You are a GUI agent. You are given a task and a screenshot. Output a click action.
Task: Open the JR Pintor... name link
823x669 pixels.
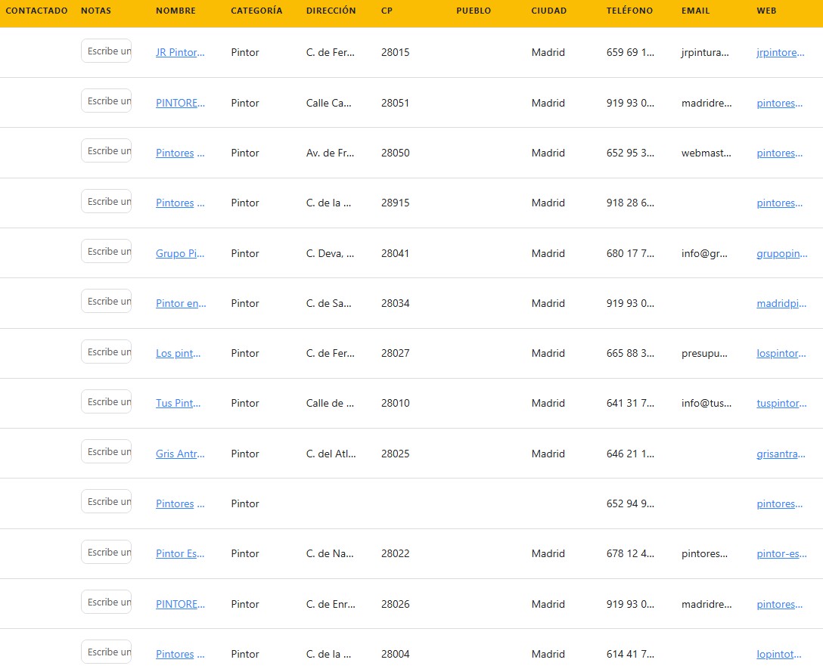click(x=180, y=52)
